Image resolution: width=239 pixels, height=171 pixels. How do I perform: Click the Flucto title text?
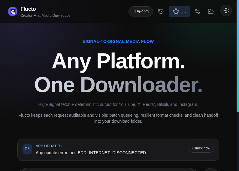click(28, 9)
